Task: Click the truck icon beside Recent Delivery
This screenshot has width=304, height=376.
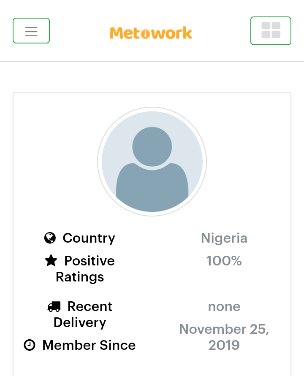Action: pyautogui.click(x=54, y=306)
